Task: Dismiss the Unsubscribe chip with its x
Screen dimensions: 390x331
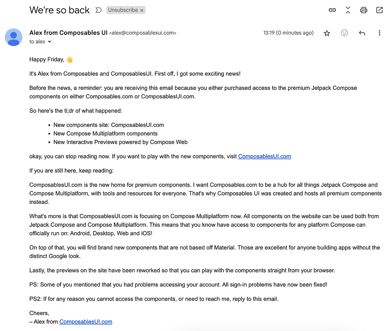Action: tap(142, 10)
